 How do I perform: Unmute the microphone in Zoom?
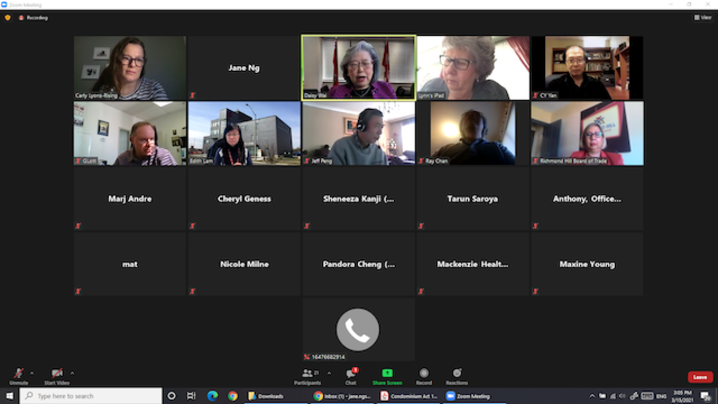(18, 375)
